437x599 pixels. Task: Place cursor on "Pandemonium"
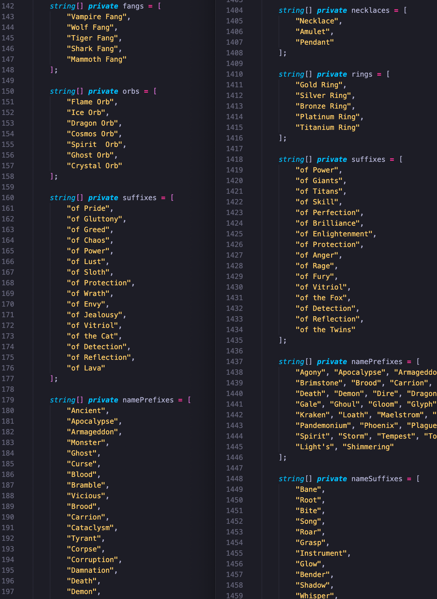[x=323, y=425]
